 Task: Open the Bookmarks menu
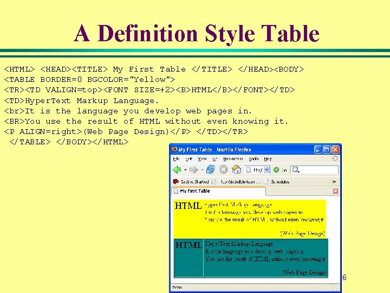pyautogui.click(x=233, y=158)
